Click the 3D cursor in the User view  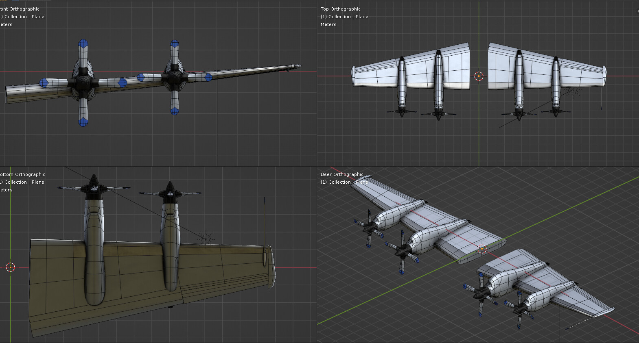(482, 249)
